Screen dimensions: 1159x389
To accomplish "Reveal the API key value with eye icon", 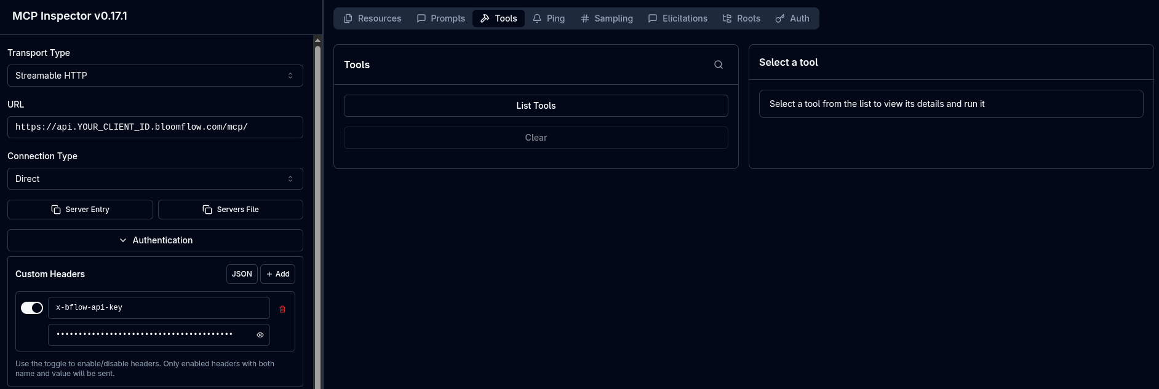I will (260, 335).
